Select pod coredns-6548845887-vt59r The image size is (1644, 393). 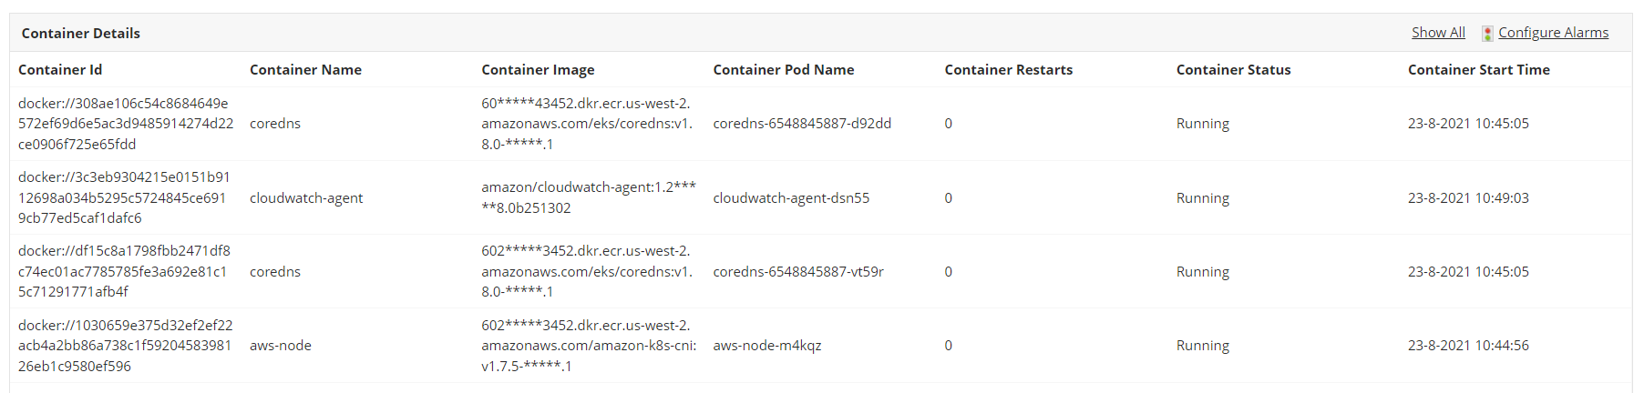tap(798, 272)
